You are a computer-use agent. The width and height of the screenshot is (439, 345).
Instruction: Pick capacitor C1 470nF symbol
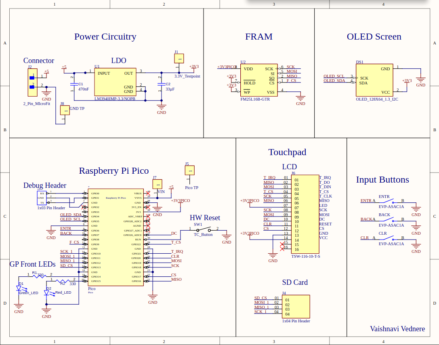(74, 84)
